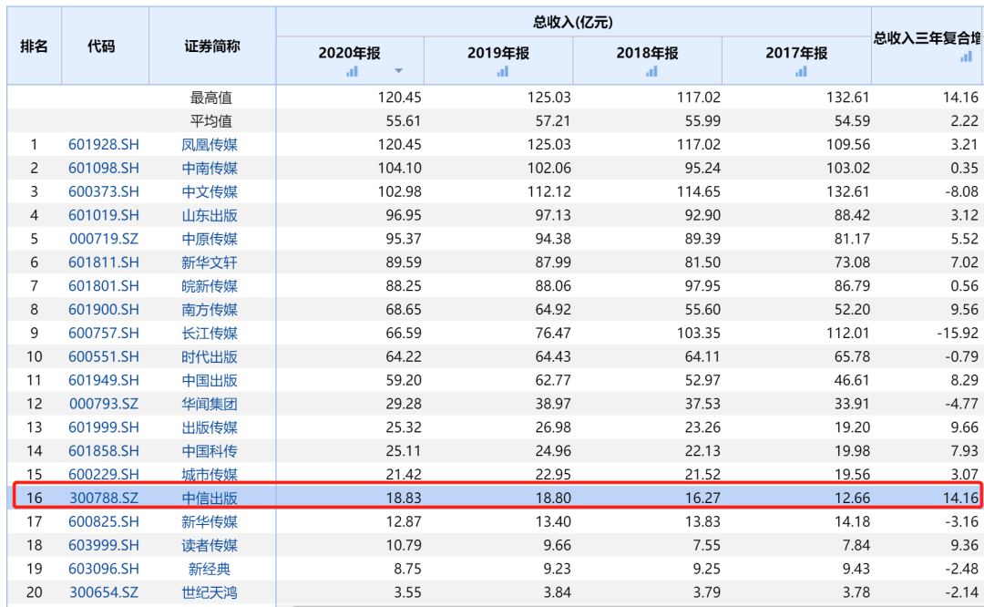
Task: Select the 最高值 summary row label
Action: (210, 98)
